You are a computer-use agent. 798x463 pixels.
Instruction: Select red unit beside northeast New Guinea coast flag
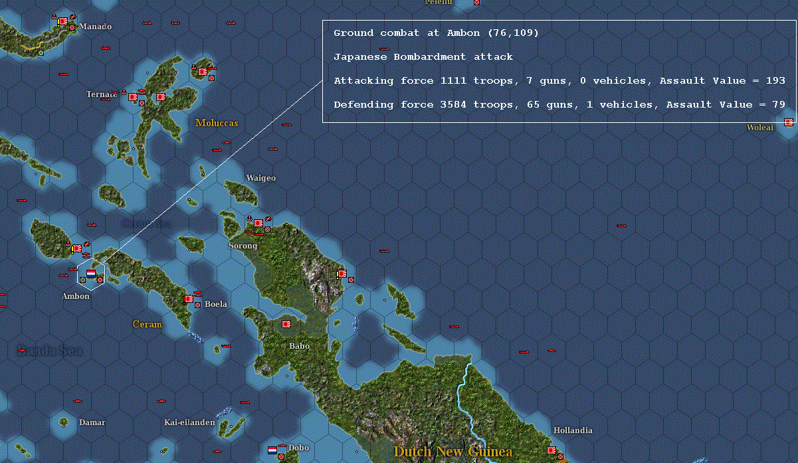pyautogui.click(x=351, y=280)
